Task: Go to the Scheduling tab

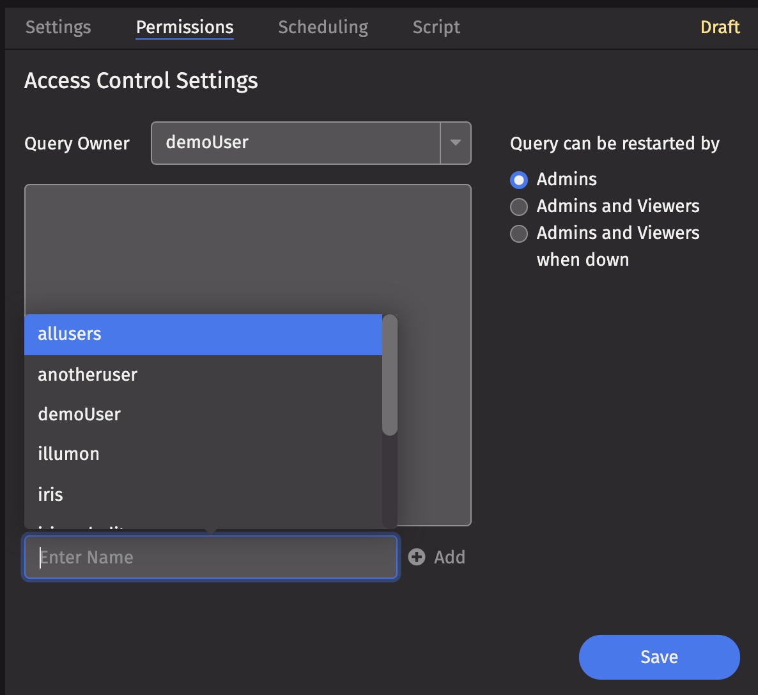Action: coord(323,27)
